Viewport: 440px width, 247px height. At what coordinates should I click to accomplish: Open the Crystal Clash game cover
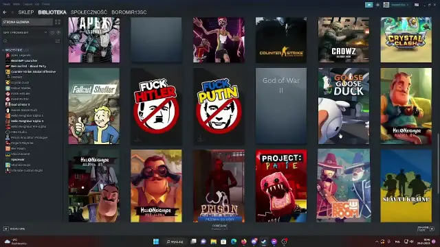tap(406, 40)
